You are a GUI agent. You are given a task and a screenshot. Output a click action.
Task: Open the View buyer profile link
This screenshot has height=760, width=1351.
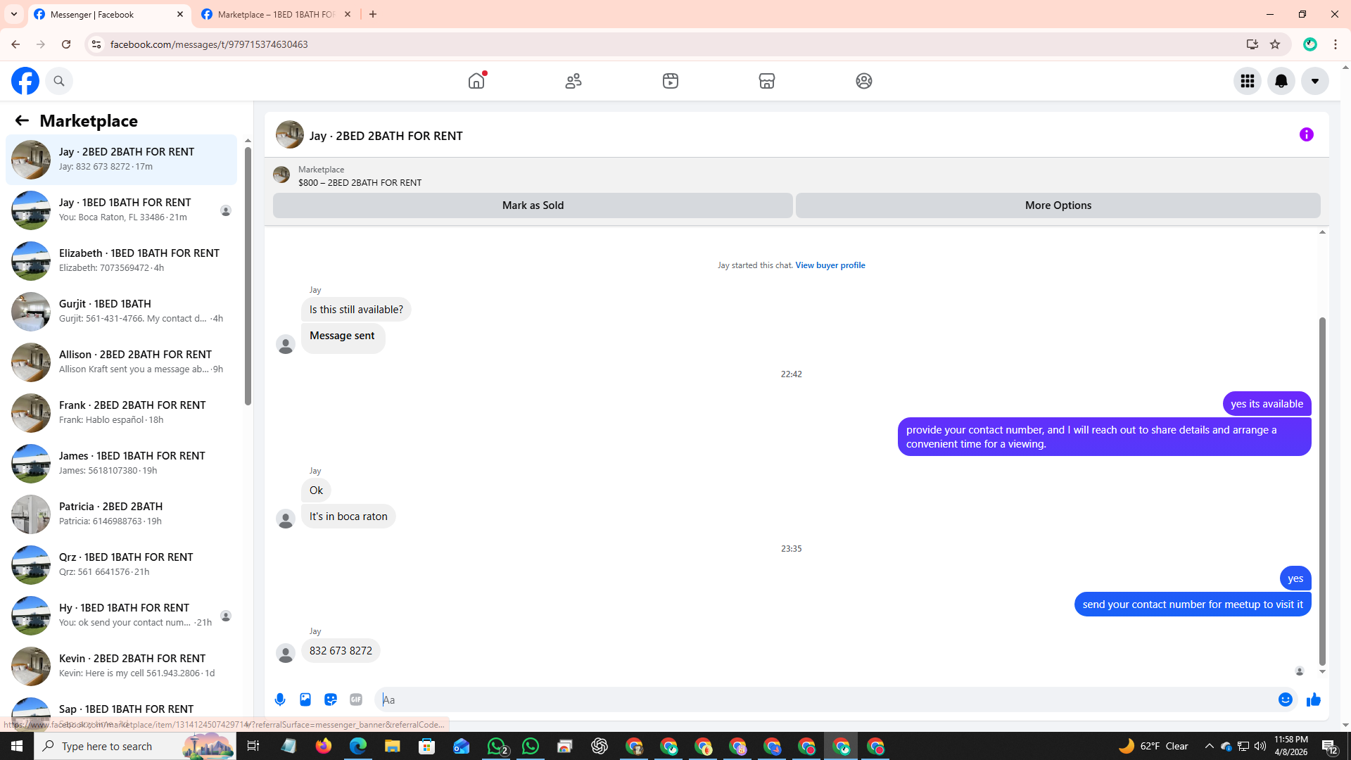pos(830,265)
